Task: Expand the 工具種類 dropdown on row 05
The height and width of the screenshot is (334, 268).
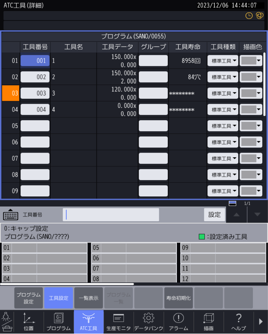Action: pyautogui.click(x=222, y=126)
